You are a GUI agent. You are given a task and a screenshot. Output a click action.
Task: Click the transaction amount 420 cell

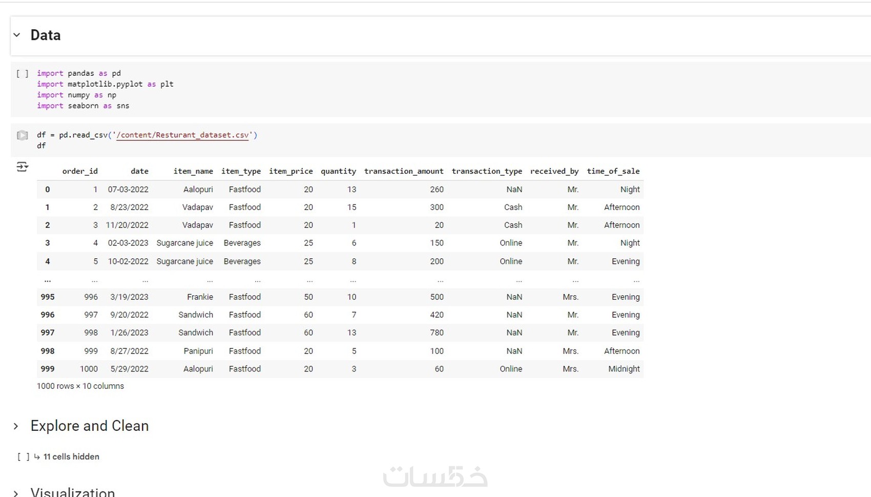click(x=437, y=315)
